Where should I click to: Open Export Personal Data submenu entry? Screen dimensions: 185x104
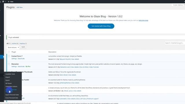pos(12,95)
